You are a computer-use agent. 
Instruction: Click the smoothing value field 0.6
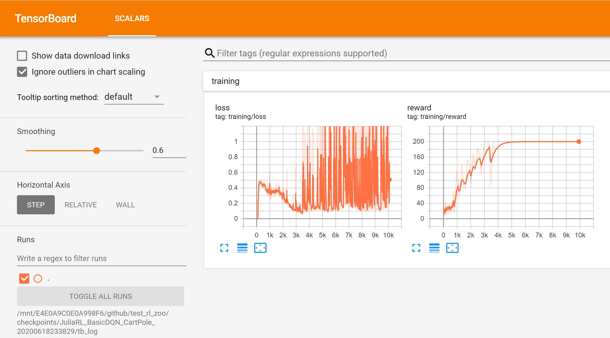tap(169, 150)
